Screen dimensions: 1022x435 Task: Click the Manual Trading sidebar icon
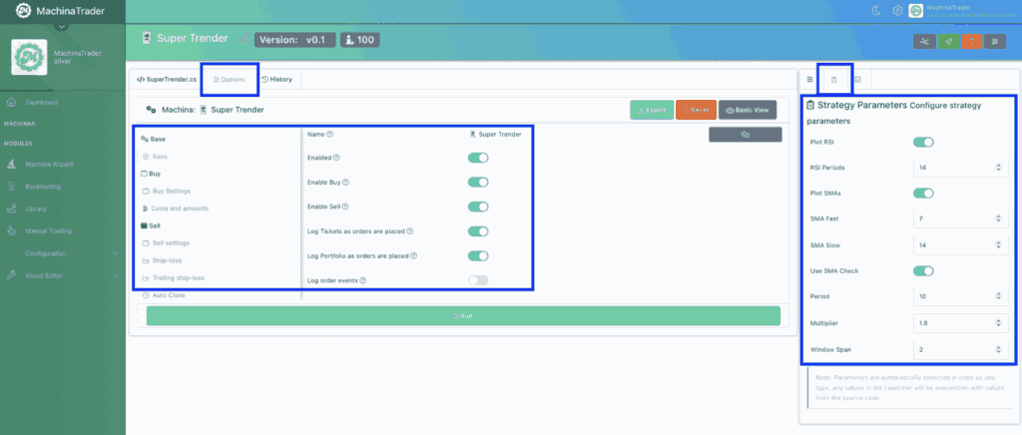pos(11,231)
